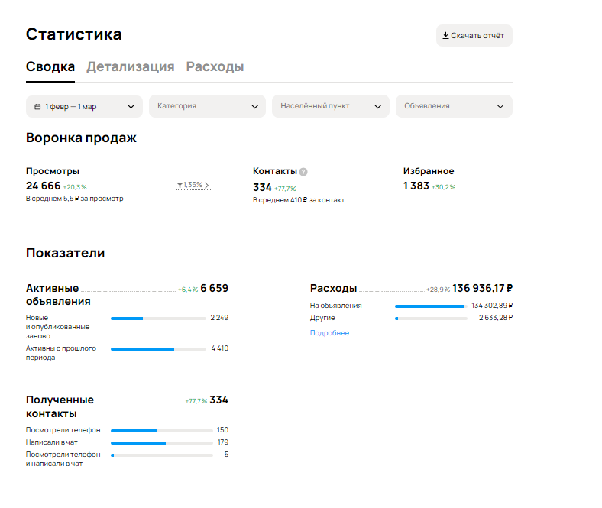Click the question mark icon beside Контакты

pos(303,172)
